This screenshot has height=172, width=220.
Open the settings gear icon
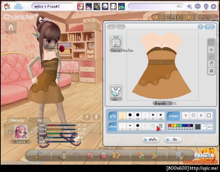click(213, 7)
